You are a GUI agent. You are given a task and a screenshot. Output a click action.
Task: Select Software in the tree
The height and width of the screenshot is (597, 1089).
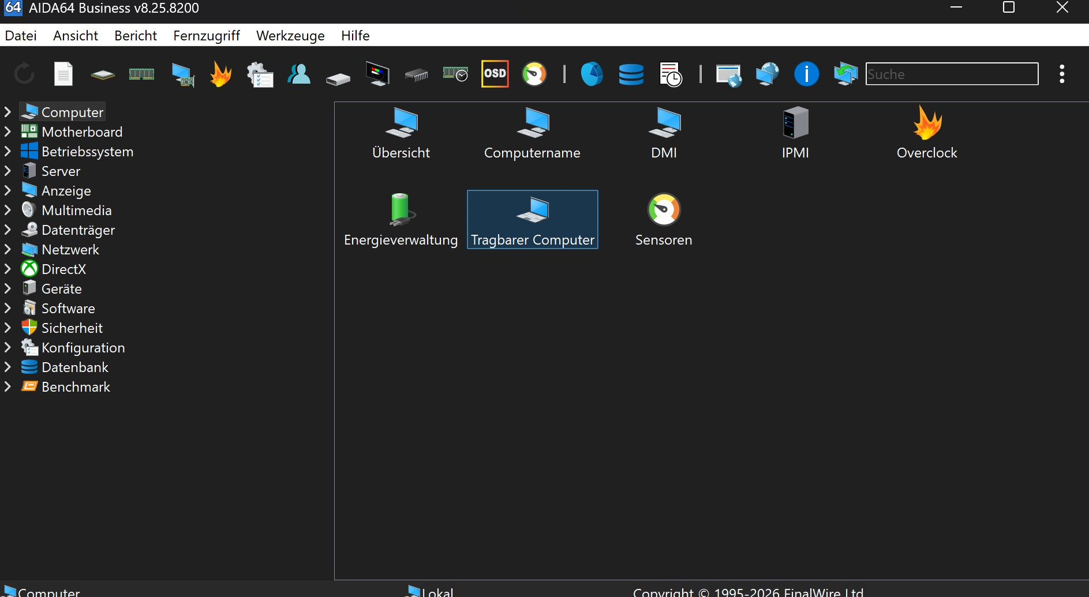click(x=68, y=308)
